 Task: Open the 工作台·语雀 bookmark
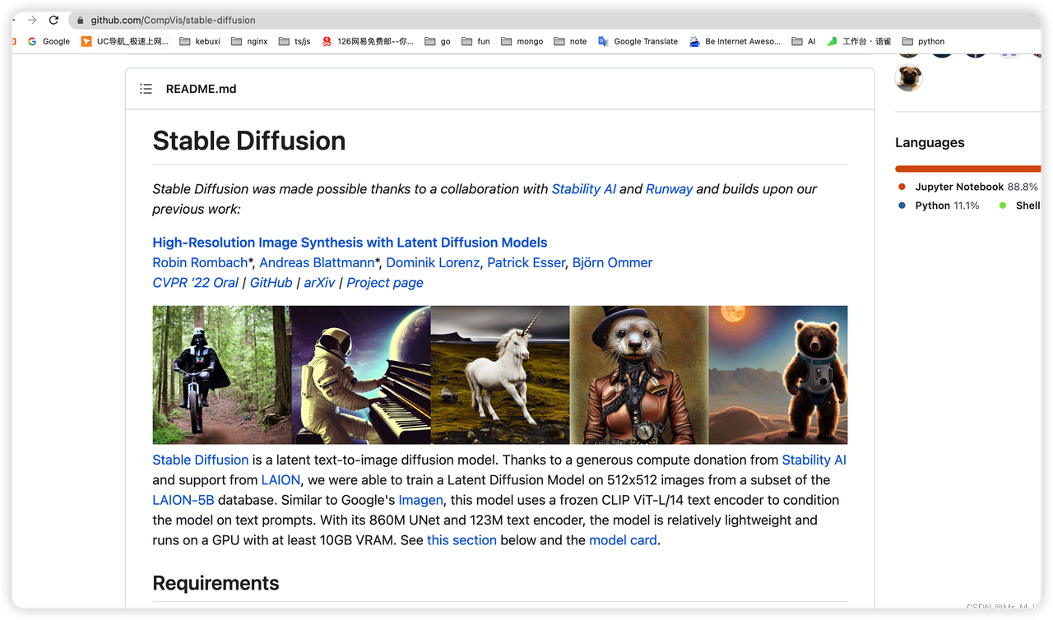pyautogui.click(x=859, y=41)
